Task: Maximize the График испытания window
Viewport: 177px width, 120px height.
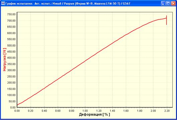Action: 168,3
